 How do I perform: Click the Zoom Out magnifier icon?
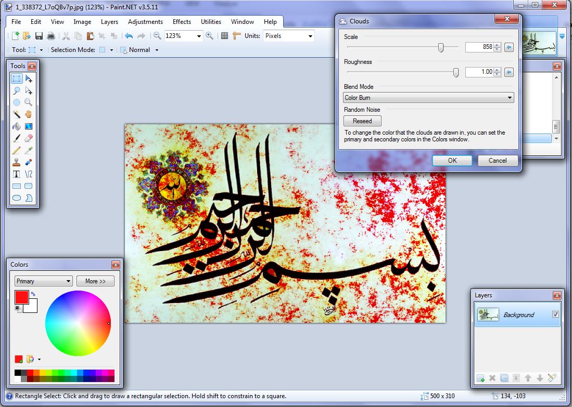[x=157, y=36]
